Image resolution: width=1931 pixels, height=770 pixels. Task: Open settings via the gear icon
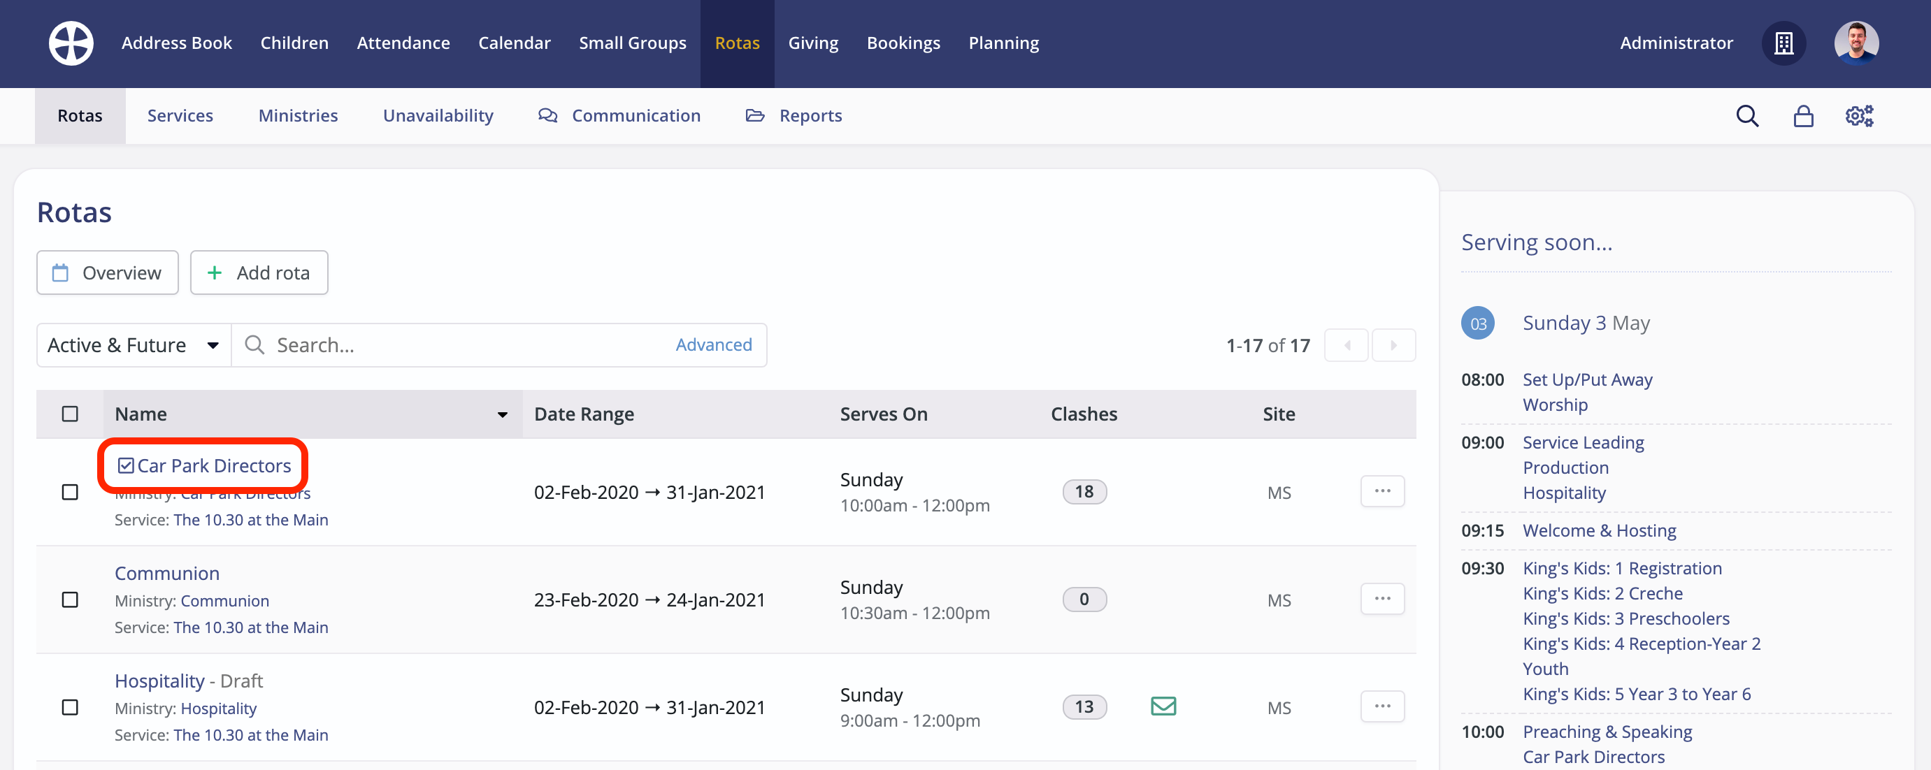1859,115
